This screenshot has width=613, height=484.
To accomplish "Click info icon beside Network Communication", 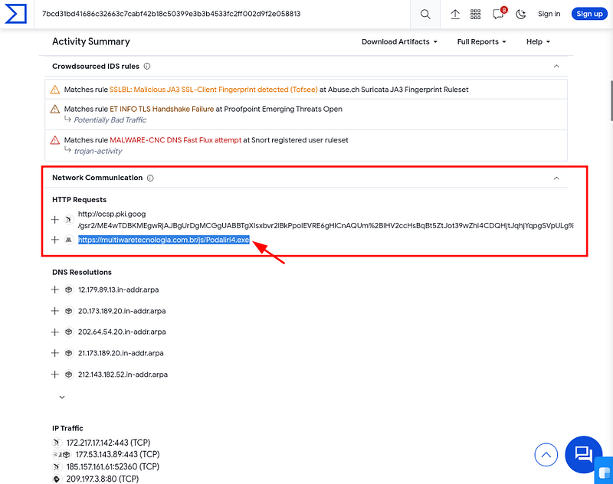I will click(x=150, y=178).
